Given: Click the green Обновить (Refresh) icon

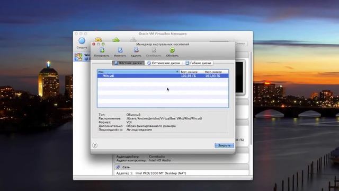Looking at the screenshot, I should tap(172, 50).
